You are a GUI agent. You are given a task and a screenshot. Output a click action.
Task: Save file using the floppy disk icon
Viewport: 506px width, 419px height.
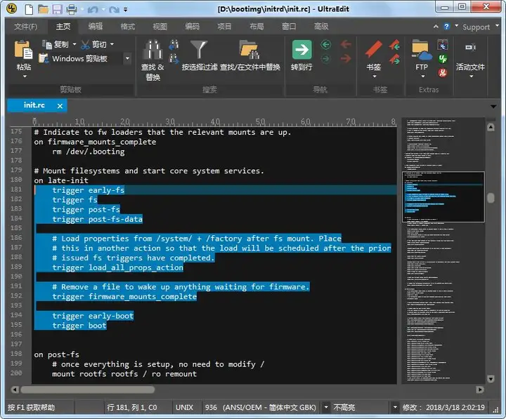click(x=57, y=9)
